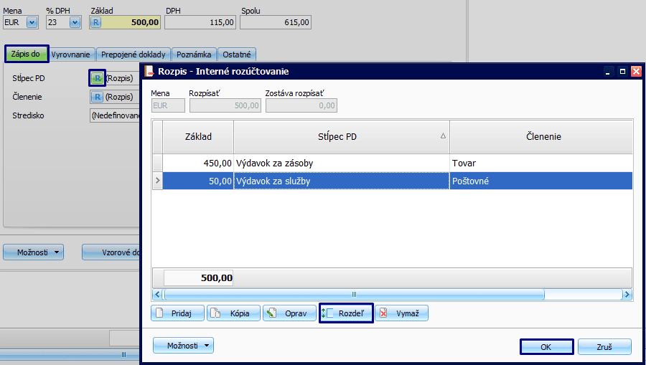Click the R icon beside Členenie
Screen dimensions: 646x365
pos(97,97)
